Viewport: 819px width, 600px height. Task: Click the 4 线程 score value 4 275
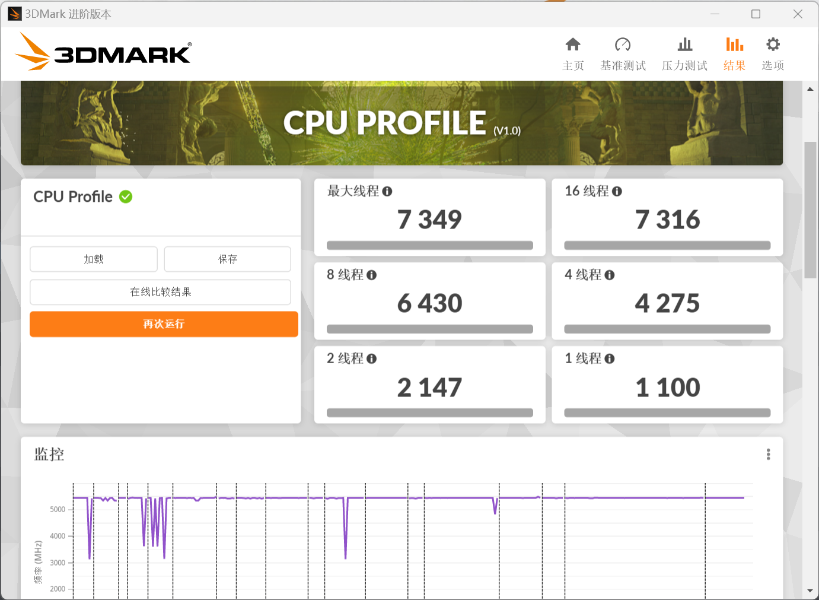[x=667, y=303]
